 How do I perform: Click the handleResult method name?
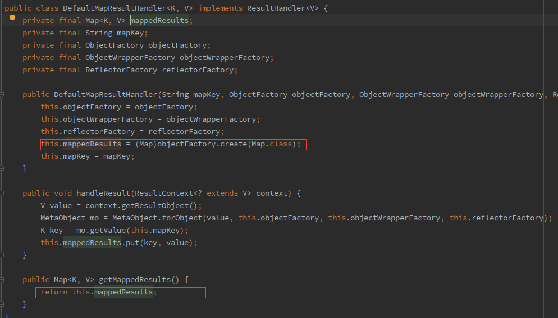coord(103,193)
